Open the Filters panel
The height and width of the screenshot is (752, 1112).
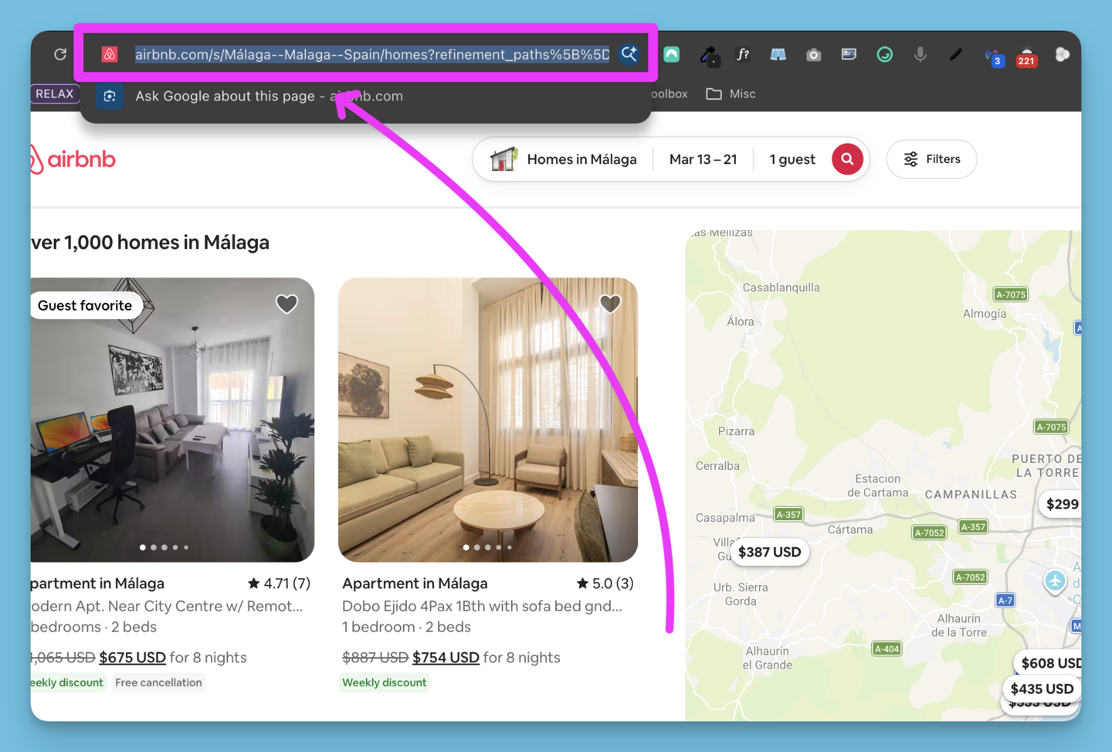coord(931,158)
